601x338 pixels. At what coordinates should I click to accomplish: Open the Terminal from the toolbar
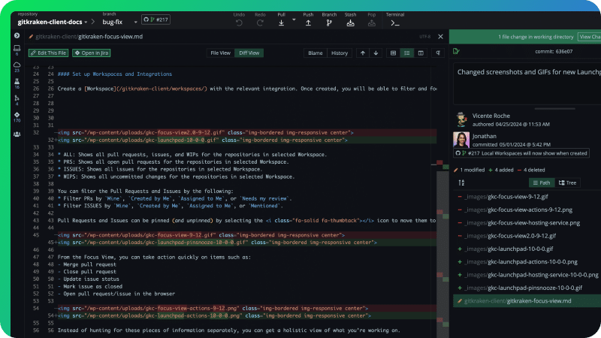[x=395, y=23]
